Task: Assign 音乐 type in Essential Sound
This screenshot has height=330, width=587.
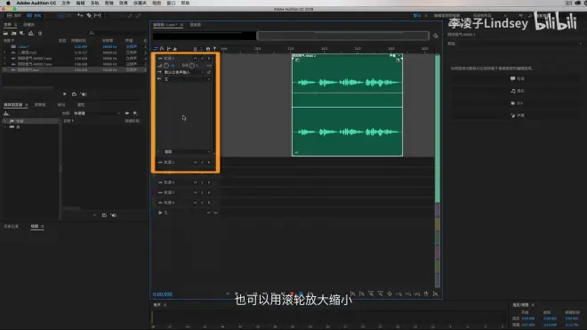Action: click(x=518, y=91)
